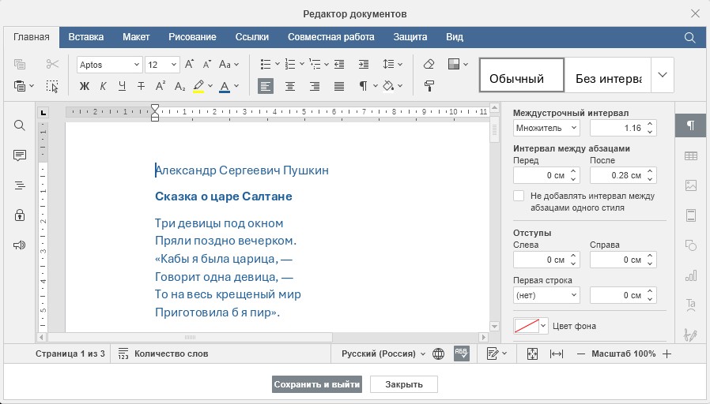Image resolution: width=710 pixels, height=404 pixels.
Task: Justify the paragraph text
Action: click(339, 86)
